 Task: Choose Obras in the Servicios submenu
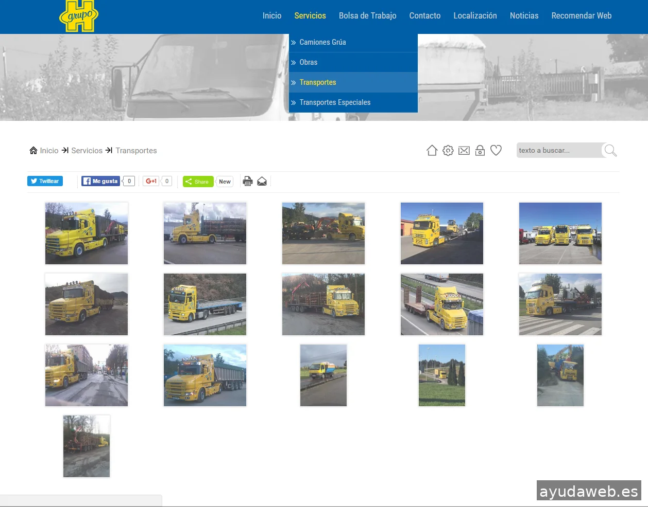tap(308, 62)
